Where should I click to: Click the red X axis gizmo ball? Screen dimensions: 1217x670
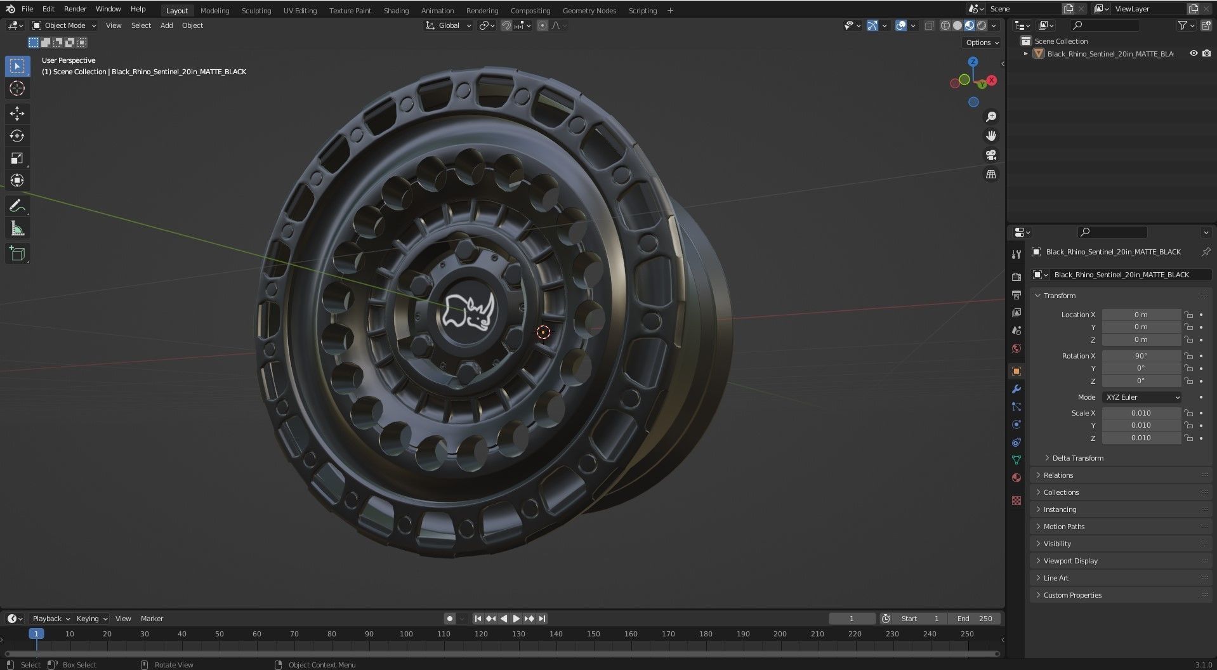point(992,81)
